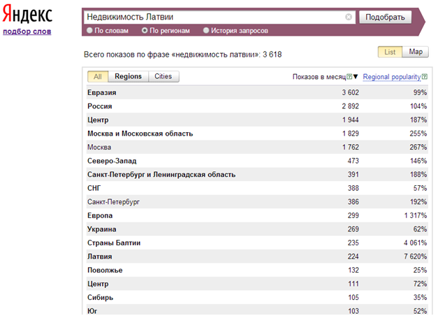Switch to the Regions tab

point(128,77)
